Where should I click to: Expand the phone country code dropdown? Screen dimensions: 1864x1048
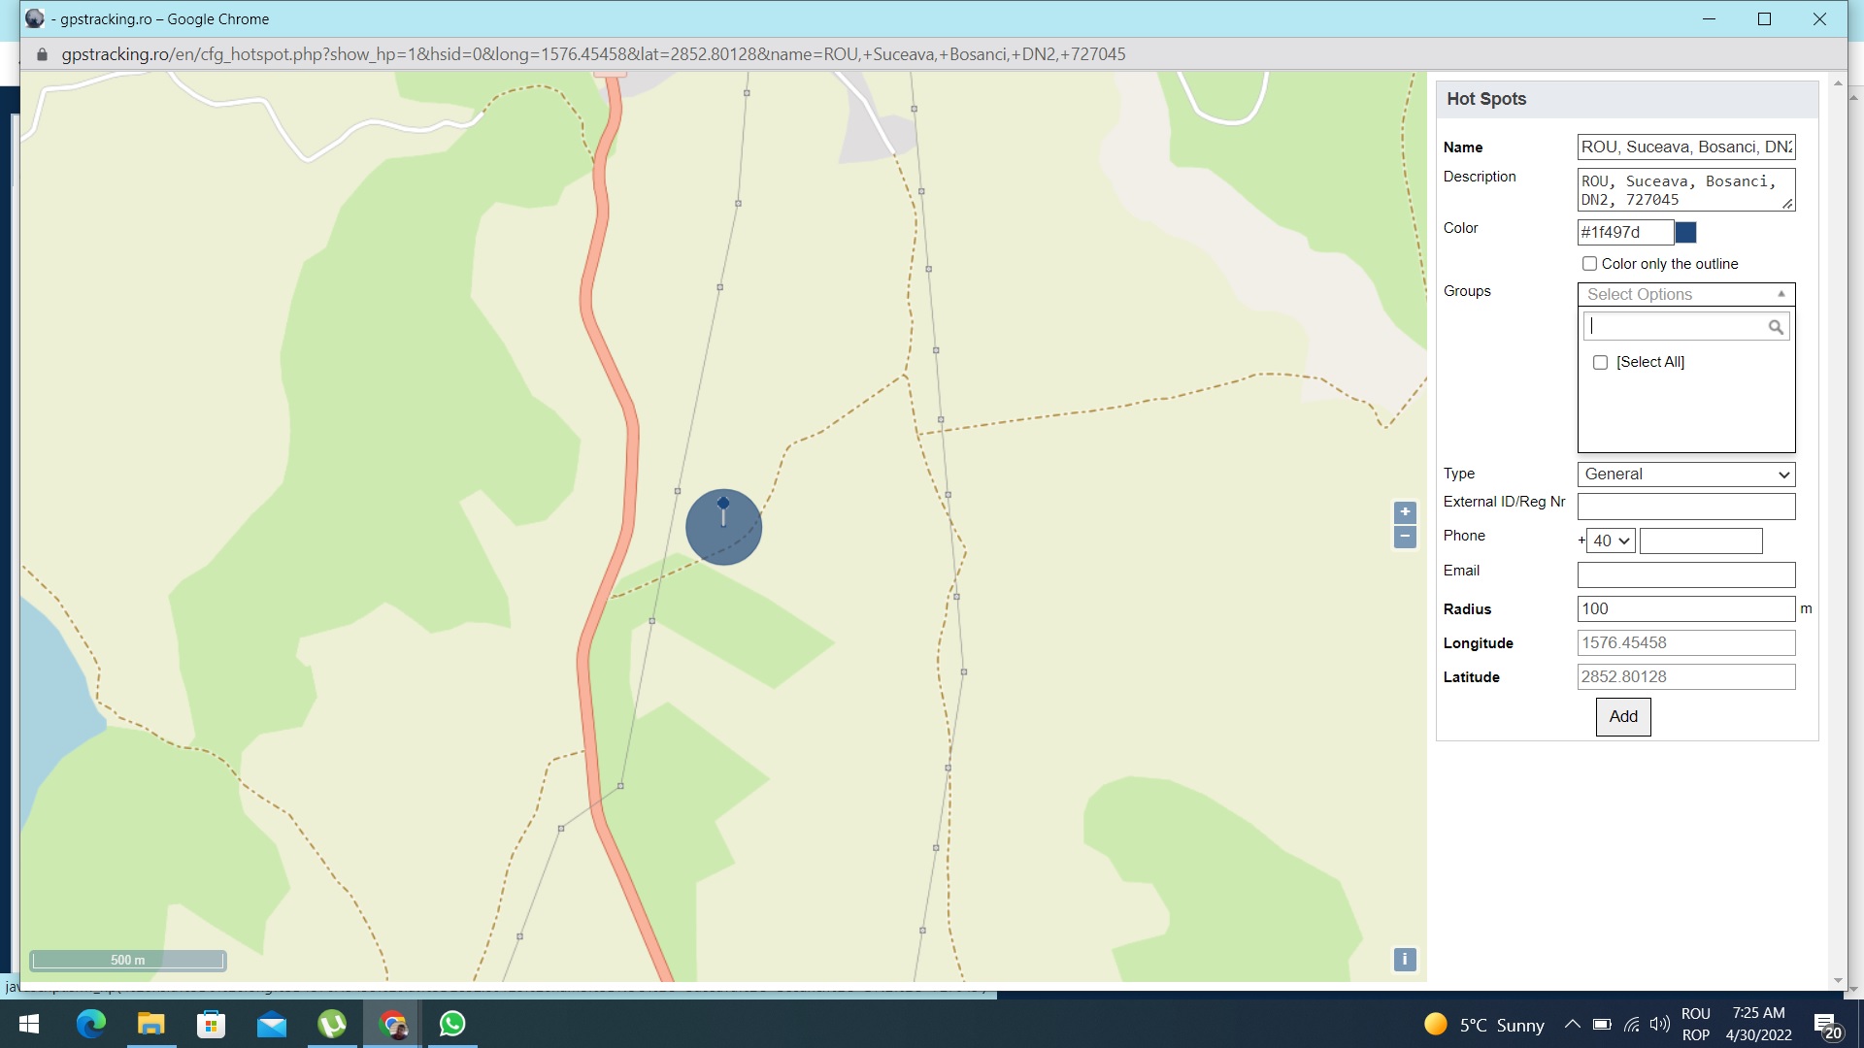point(1611,541)
